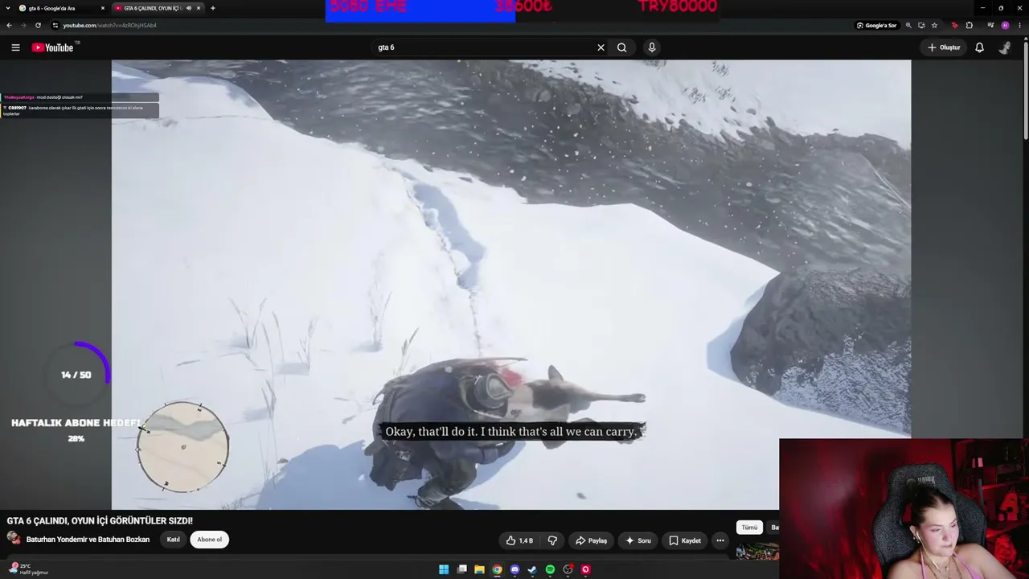Close the YouTube video tab
The image size is (1029, 579).
(x=199, y=8)
